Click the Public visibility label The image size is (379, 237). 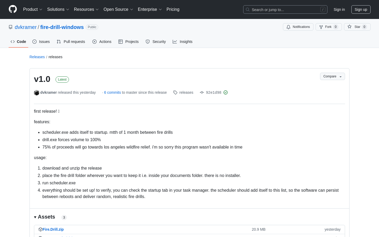point(92,27)
